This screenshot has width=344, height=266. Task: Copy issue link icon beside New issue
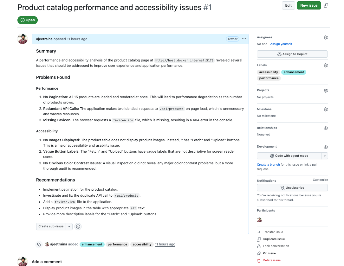click(x=326, y=5)
